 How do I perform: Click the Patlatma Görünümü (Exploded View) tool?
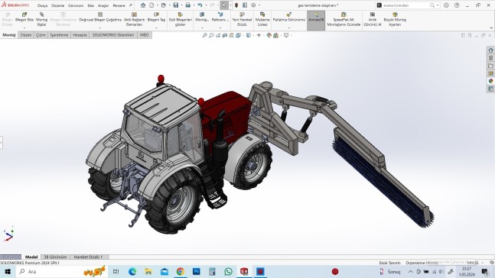click(289, 17)
